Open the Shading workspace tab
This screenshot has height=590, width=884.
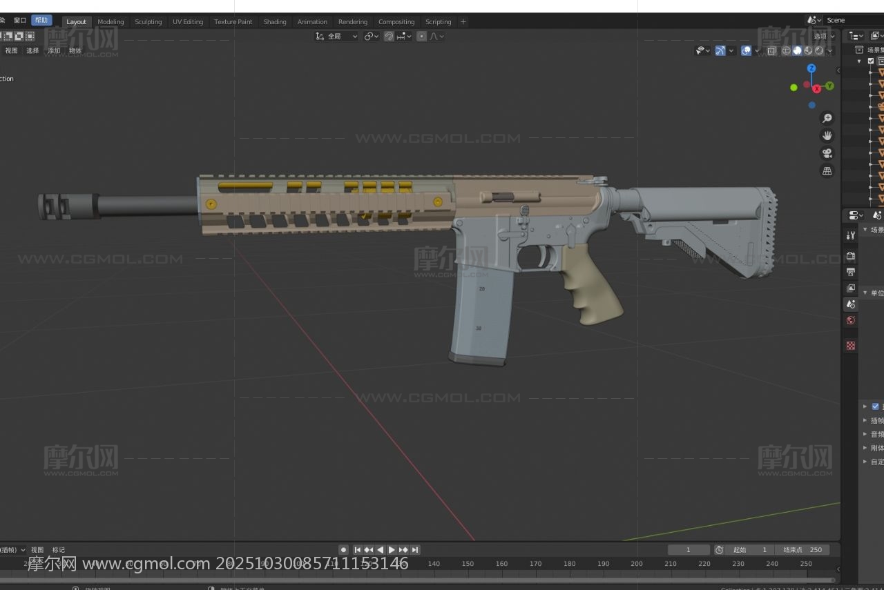tap(275, 22)
